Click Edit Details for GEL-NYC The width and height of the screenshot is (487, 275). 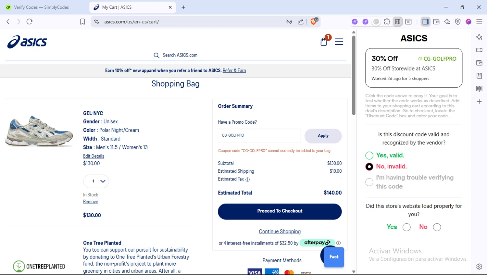click(x=94, y=156)
